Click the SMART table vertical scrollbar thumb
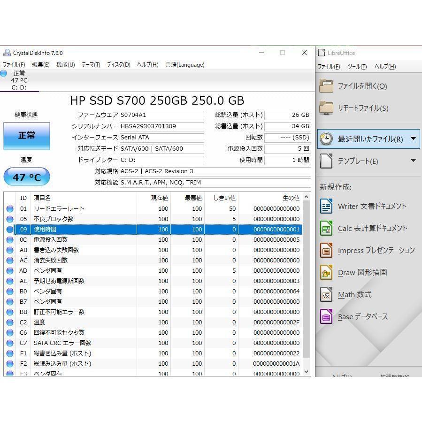Image resolution: width=422 pixels, height=422 pixels. click(x=306, y=279)
